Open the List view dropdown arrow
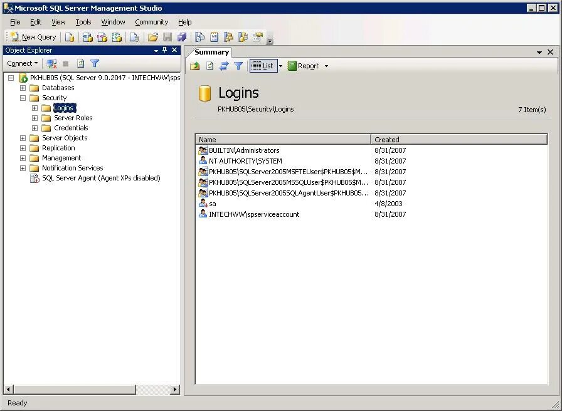This screenshot has height=411, width=562. click(280, 66)
